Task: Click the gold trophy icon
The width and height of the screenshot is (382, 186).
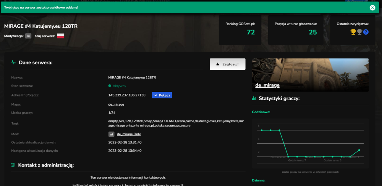Action: point(353,32)
